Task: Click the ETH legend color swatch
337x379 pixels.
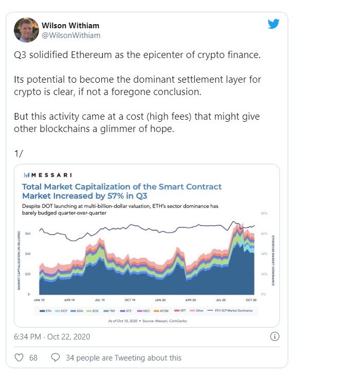Action: coord(42,311)
